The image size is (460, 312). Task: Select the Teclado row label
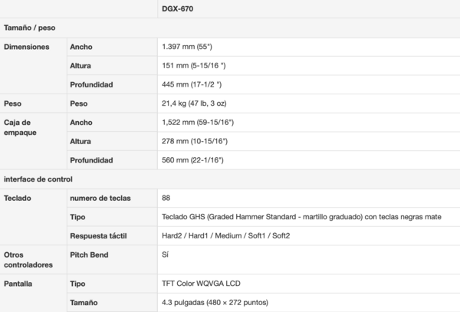(x=18, y=198)
